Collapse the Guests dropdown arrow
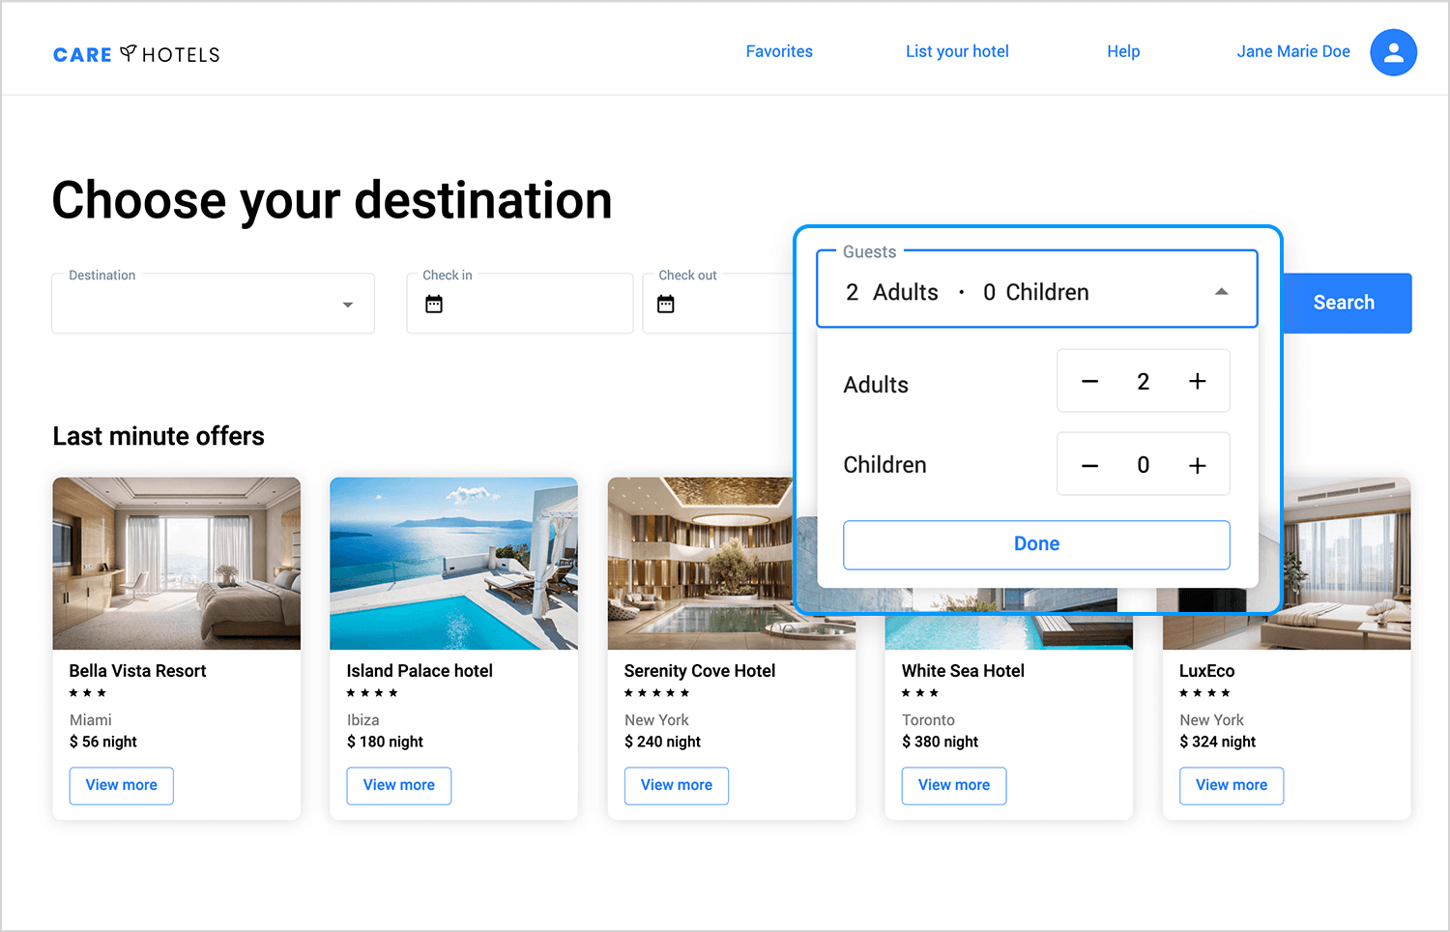The image size is (1450, 932). 1222,291
